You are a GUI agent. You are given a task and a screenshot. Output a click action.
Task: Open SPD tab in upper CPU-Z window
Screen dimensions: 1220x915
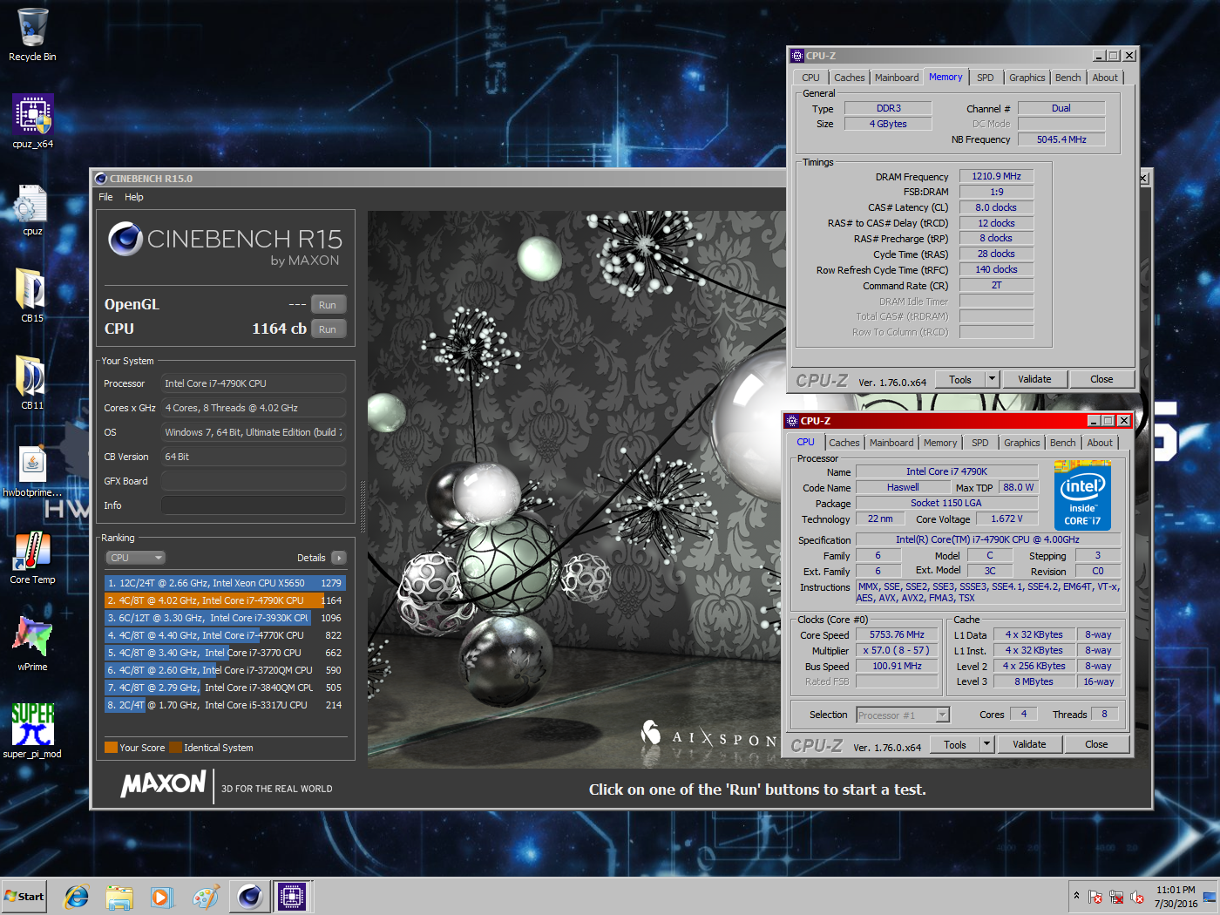click(985, 78)
